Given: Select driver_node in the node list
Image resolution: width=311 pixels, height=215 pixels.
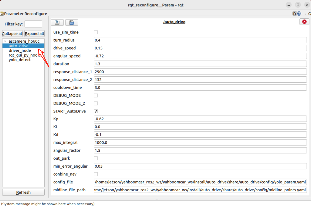Looking at the screenshot, I should [x=20, y=51].
